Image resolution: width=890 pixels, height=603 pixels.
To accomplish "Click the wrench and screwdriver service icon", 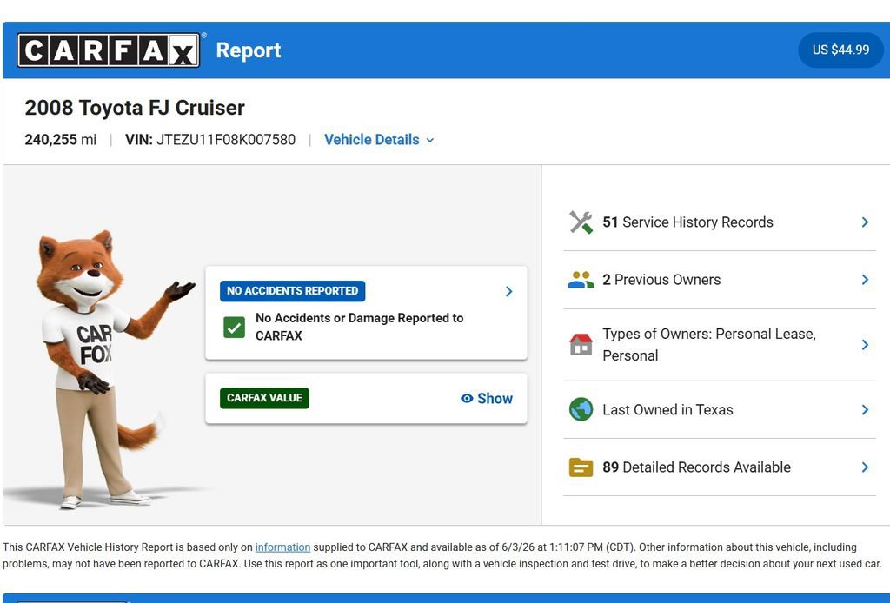I will pyautogui.click(x=581, y=222).
